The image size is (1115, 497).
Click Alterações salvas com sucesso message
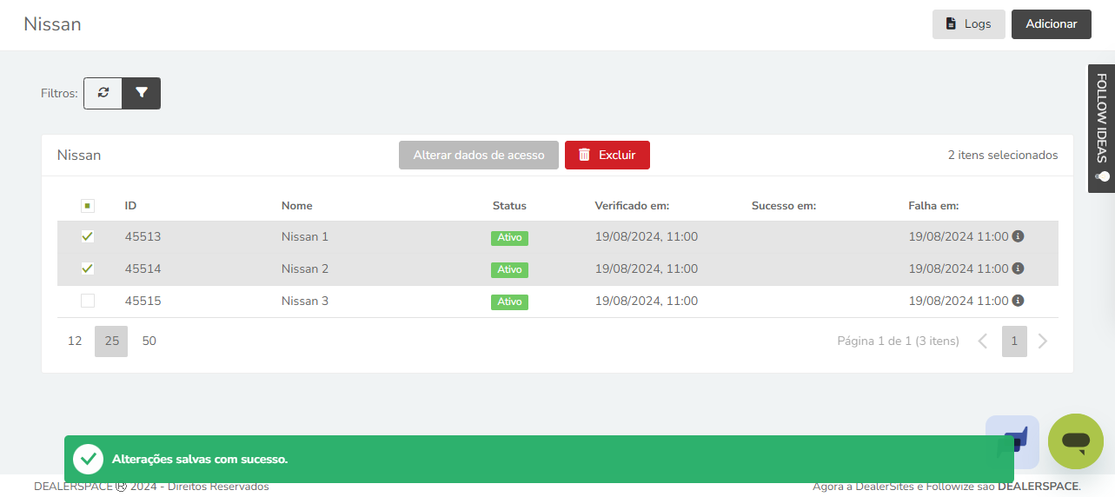200,459
